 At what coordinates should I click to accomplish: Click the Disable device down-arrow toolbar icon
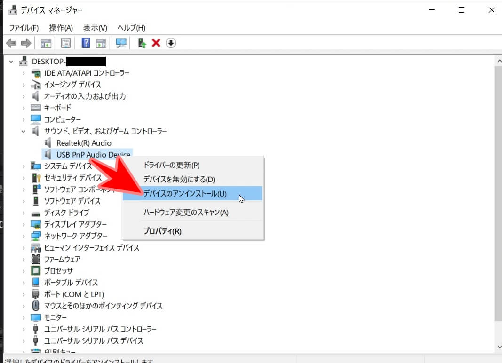pos(171,43)
